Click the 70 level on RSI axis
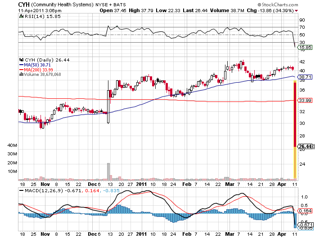 (x=302, y=27)
